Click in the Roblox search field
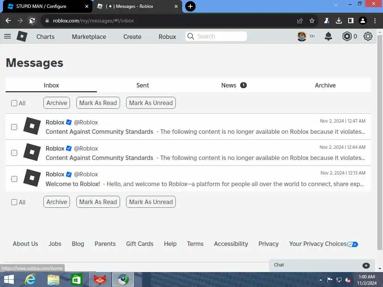 (x=216, y=36)
